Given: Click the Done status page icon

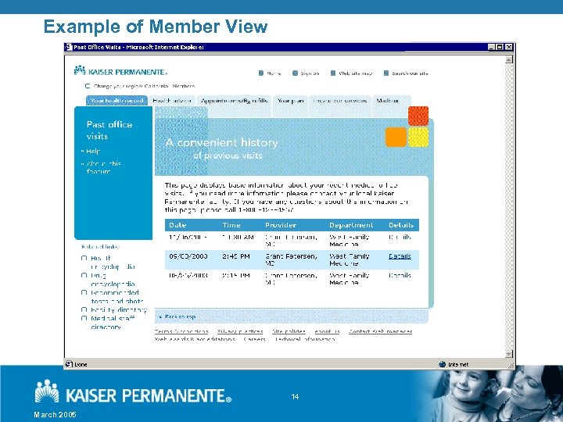Looking at the screenshot, I should (x=69, y=364).
